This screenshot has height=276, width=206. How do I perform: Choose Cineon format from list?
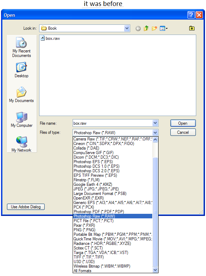112,144
